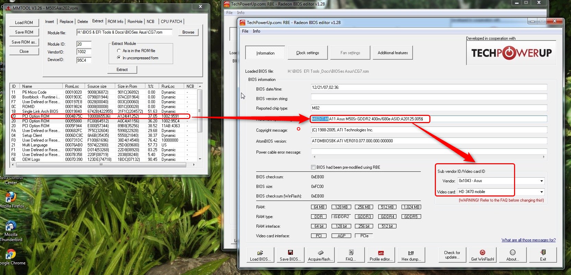Image resolution: width=571 pixels, height=275 pixels.
Task: Click the Load BIOS folder icon
Action: [x=260, y=253]
